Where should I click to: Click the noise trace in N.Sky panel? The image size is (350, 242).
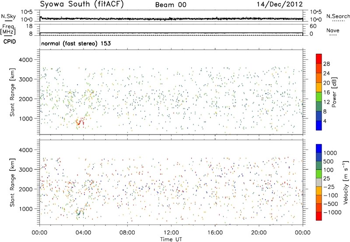click(171, 19)
